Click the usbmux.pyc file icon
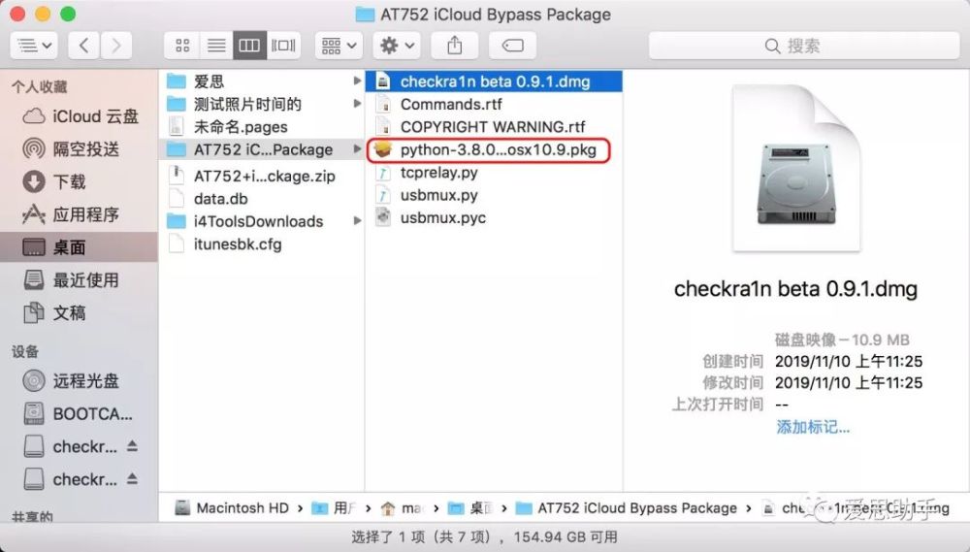 pyautogui.click(x=383, y=218)
